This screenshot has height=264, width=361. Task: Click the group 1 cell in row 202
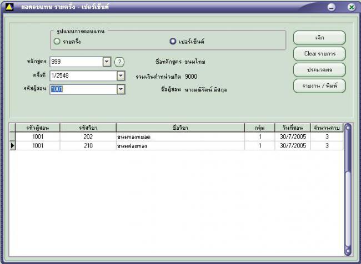(x=260, y=137)
